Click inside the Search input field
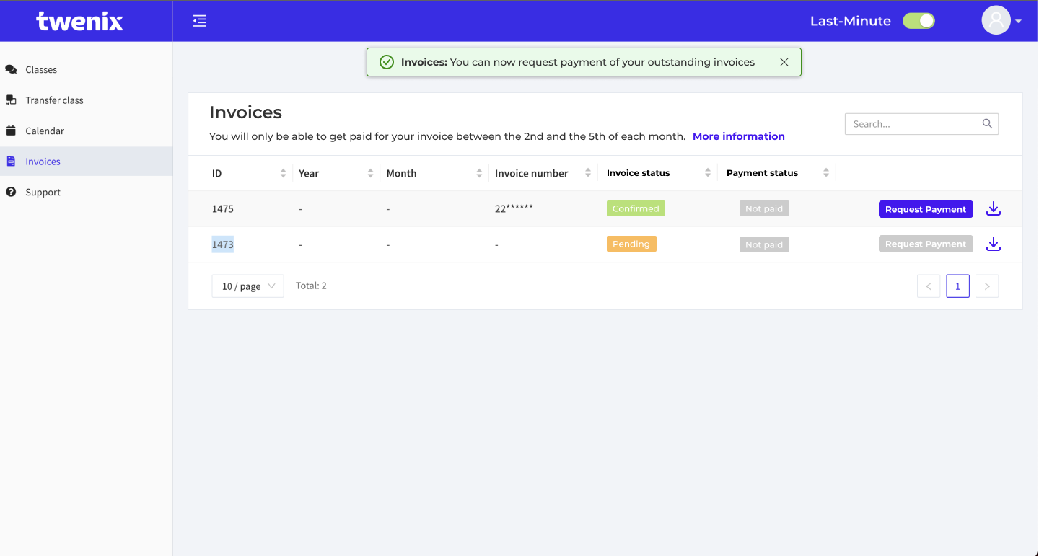This screenshot has height=556, width=1039. tap(909, 123)
